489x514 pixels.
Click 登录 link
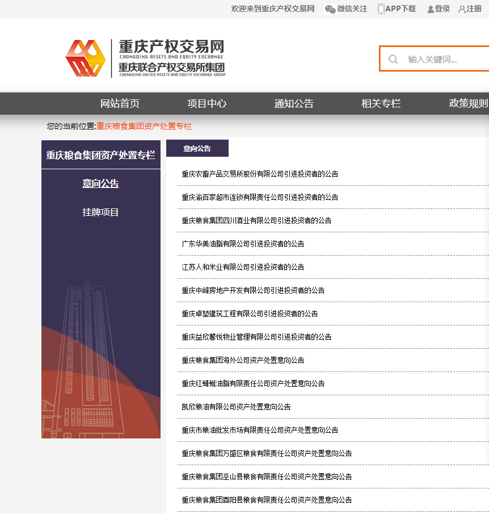point(442,9)
